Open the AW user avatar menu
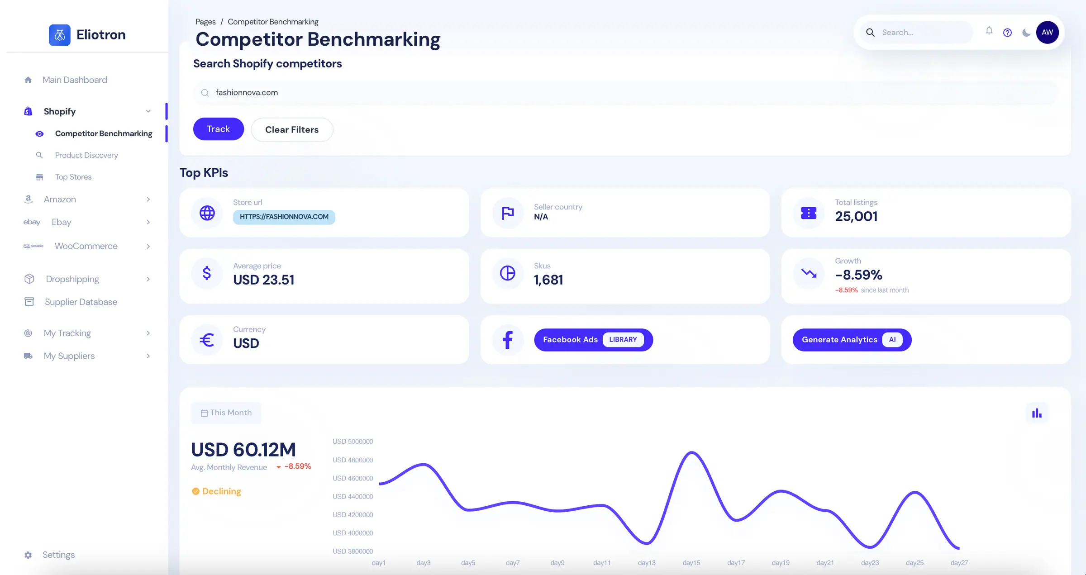The image size is (1086, 575). tap(1047, 32)
